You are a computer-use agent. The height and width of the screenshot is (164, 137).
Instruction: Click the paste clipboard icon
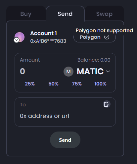click(x=107, y=104)
